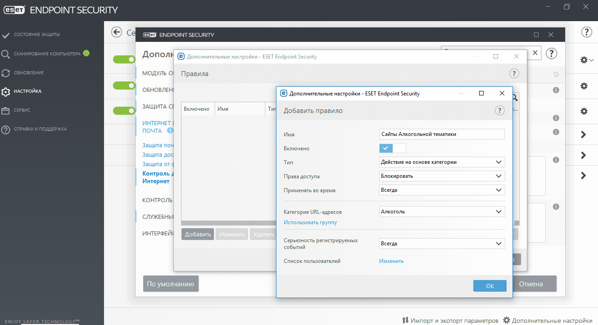Click the ESET logo icon in Добавить правило title bar

tap(284, 94)
